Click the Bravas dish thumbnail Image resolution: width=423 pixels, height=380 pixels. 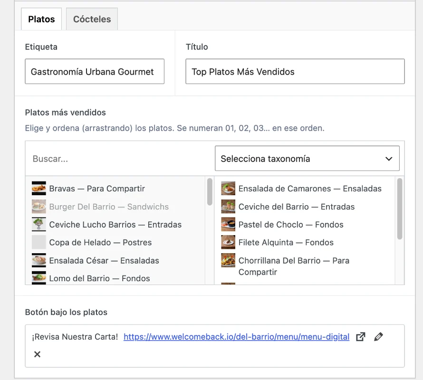39,188
